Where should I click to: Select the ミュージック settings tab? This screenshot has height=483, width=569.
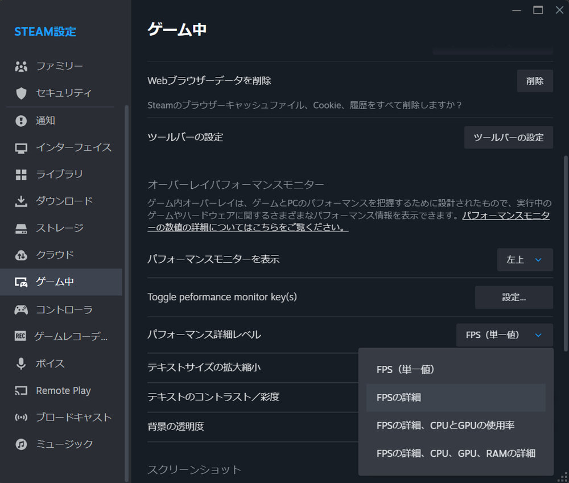(61, 444)
